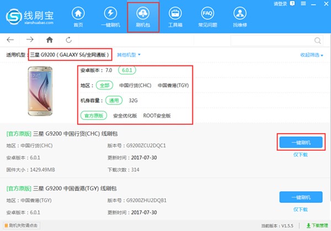
Task: Open the 首页 home tab
Action: pyautogui.click(x=78, y=17)
